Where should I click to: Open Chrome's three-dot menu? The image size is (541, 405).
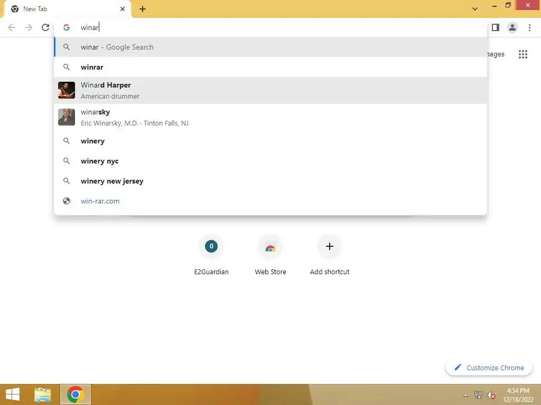(x=529, y=27)
